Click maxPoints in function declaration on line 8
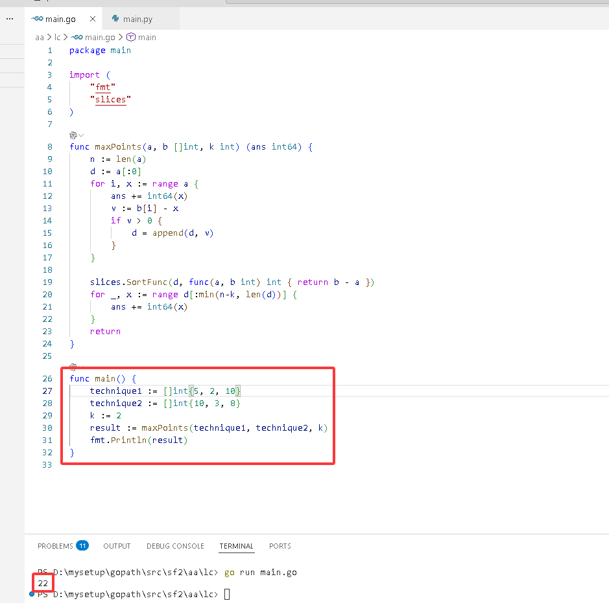This screenshot has width=609, height=603. point(118,147)
